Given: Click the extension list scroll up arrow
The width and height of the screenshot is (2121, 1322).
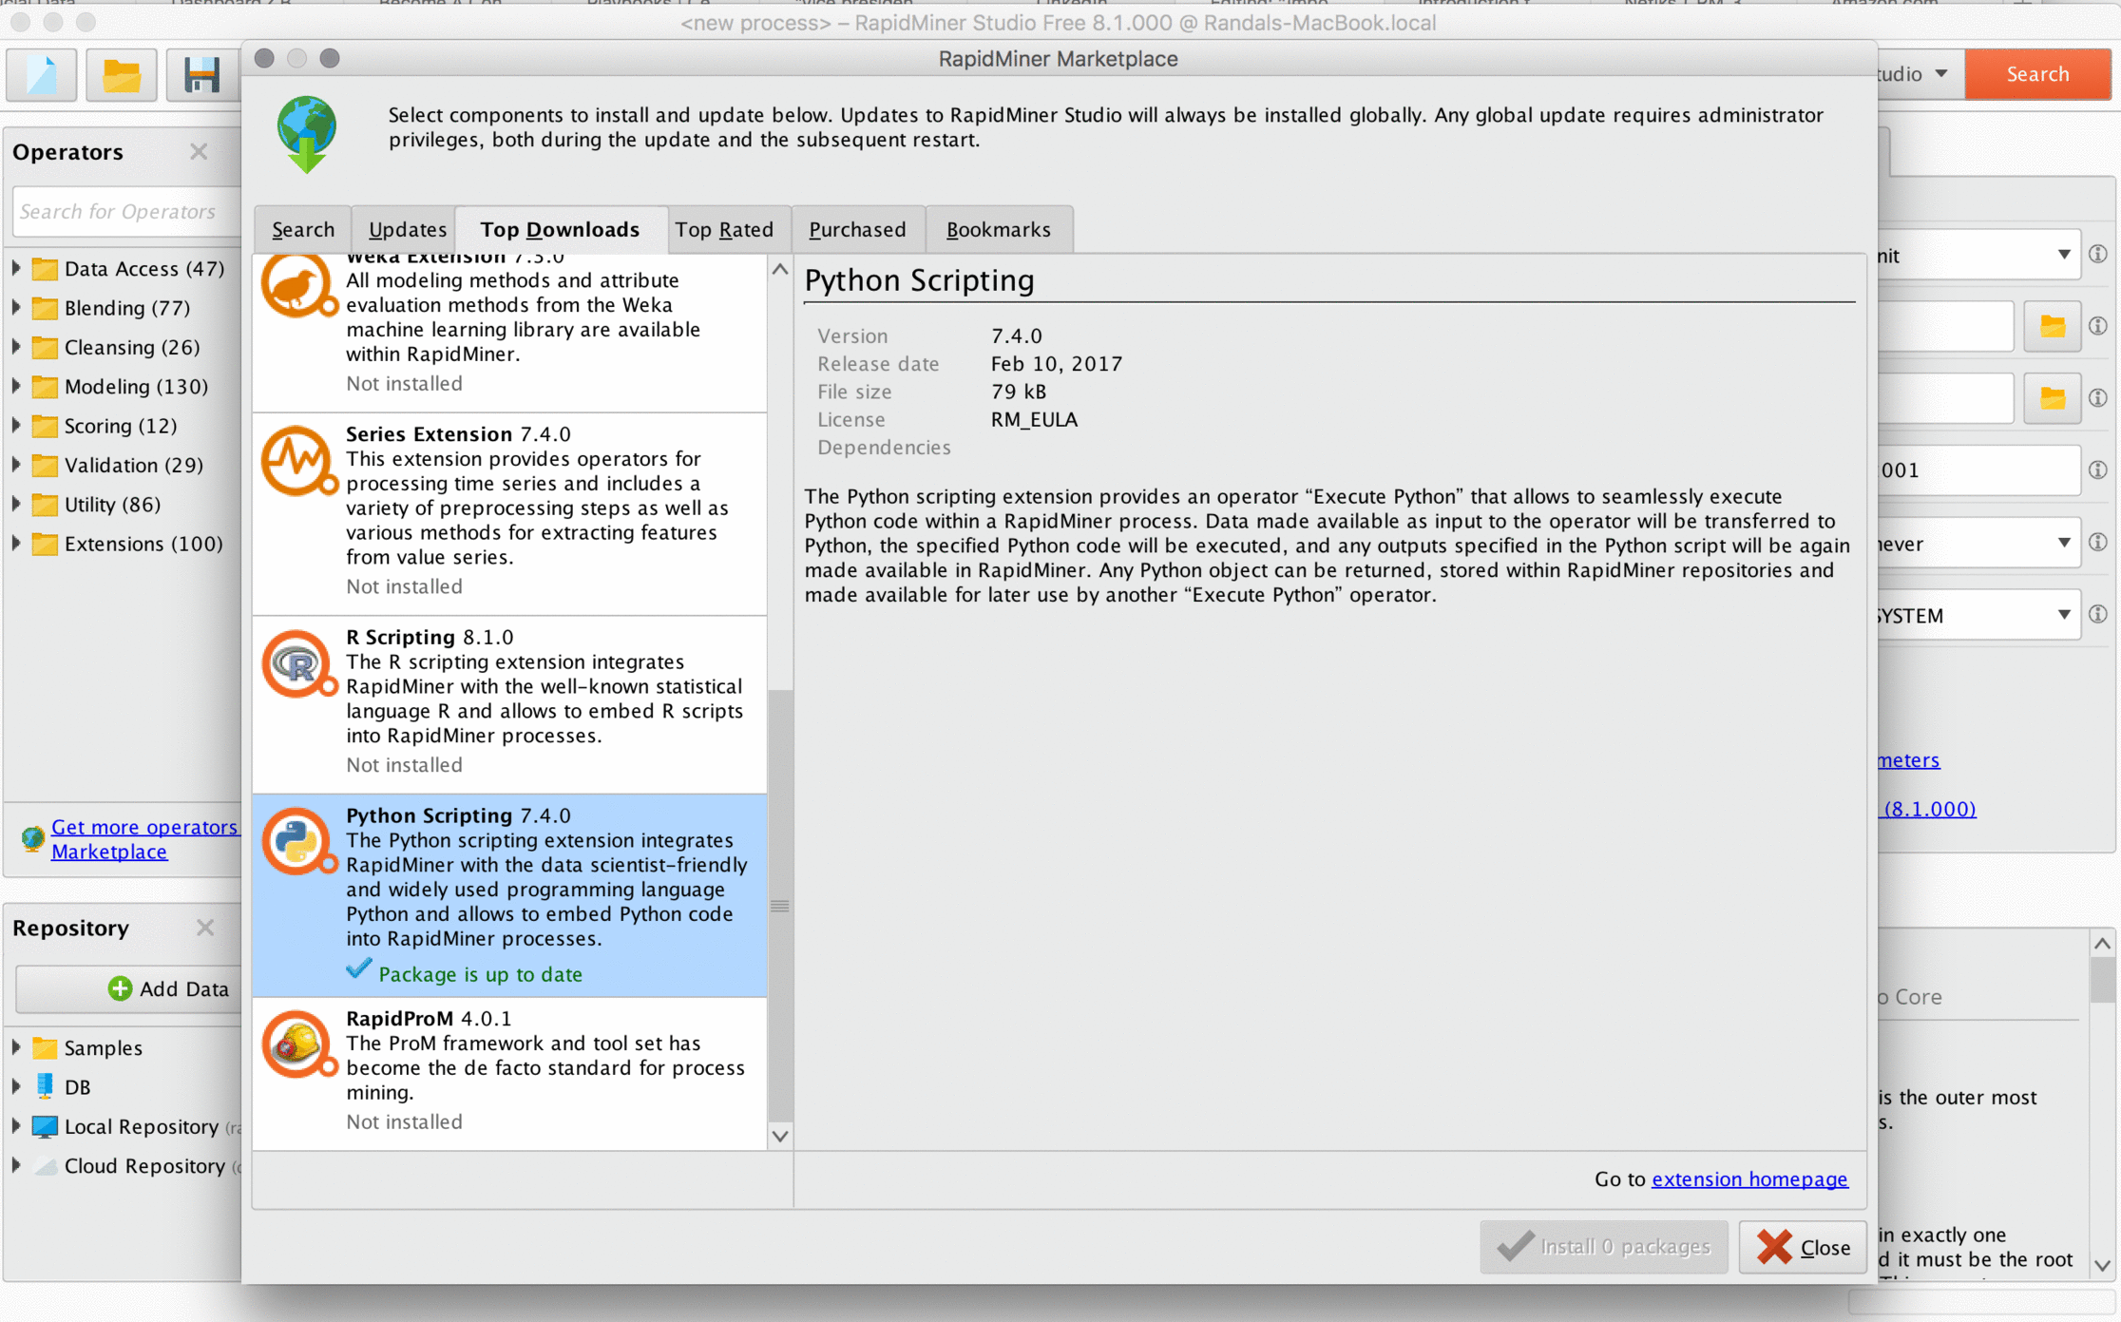Looking at the screenshot, I should click(x=779, y=270).
